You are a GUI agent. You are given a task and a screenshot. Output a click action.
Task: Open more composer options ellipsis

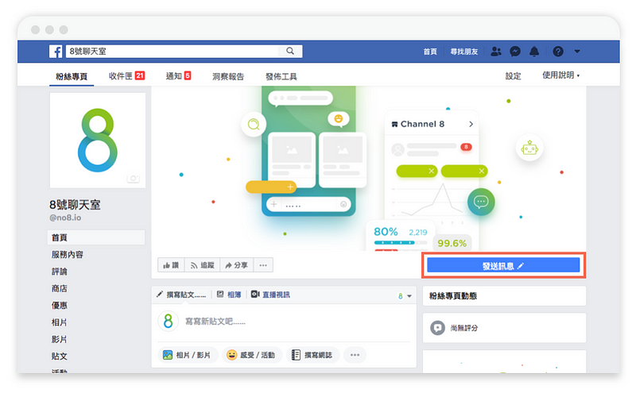[x=355, y=355]
